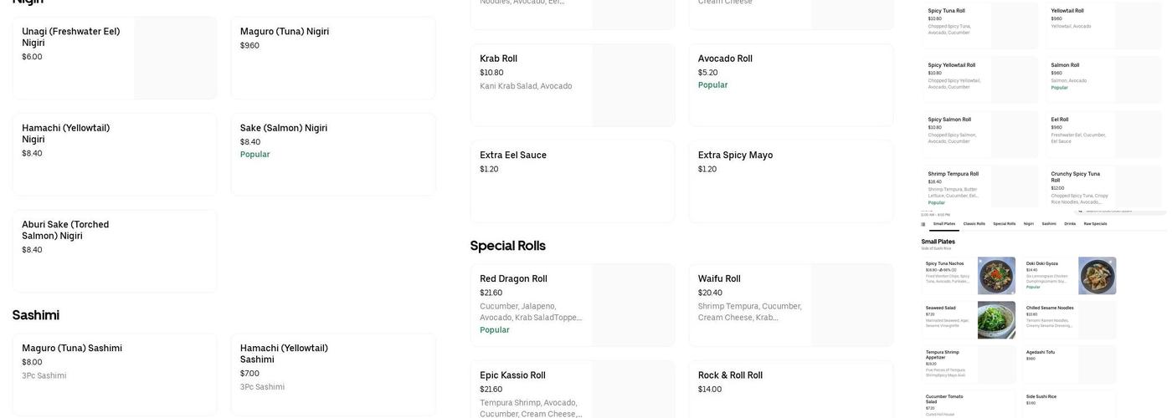The width and height of the screenshot is (1172, 418).
Task: Open the Raw Specials tab
Action: coord(1095,224)
